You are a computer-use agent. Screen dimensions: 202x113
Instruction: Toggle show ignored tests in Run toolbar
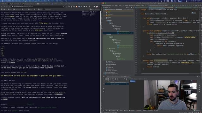click(108, 79)
